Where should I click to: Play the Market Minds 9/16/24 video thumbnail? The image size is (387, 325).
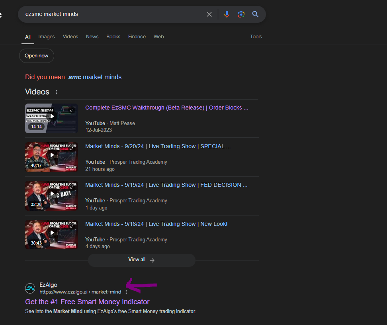tap(52, 235)
